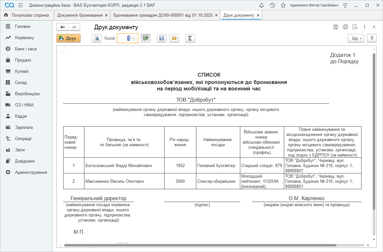Open the three-dot more options menu
Screen dimensions: 383x252
pos(364,27)
